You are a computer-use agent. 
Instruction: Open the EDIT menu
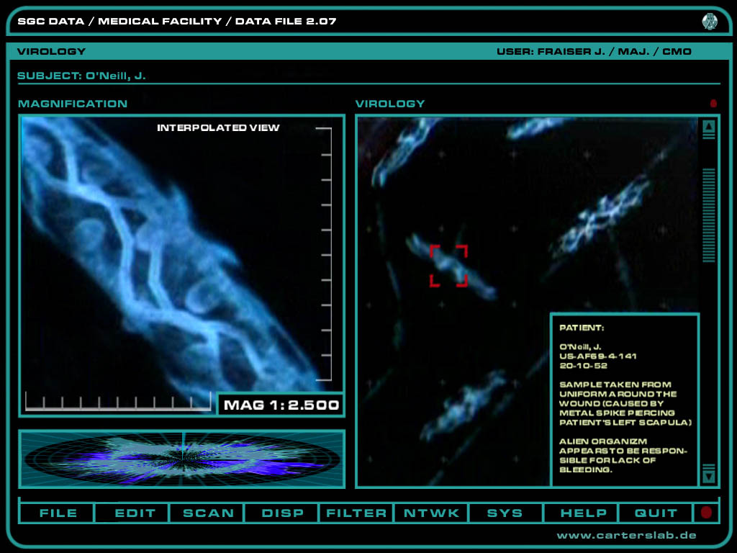(x=133, y=513)
